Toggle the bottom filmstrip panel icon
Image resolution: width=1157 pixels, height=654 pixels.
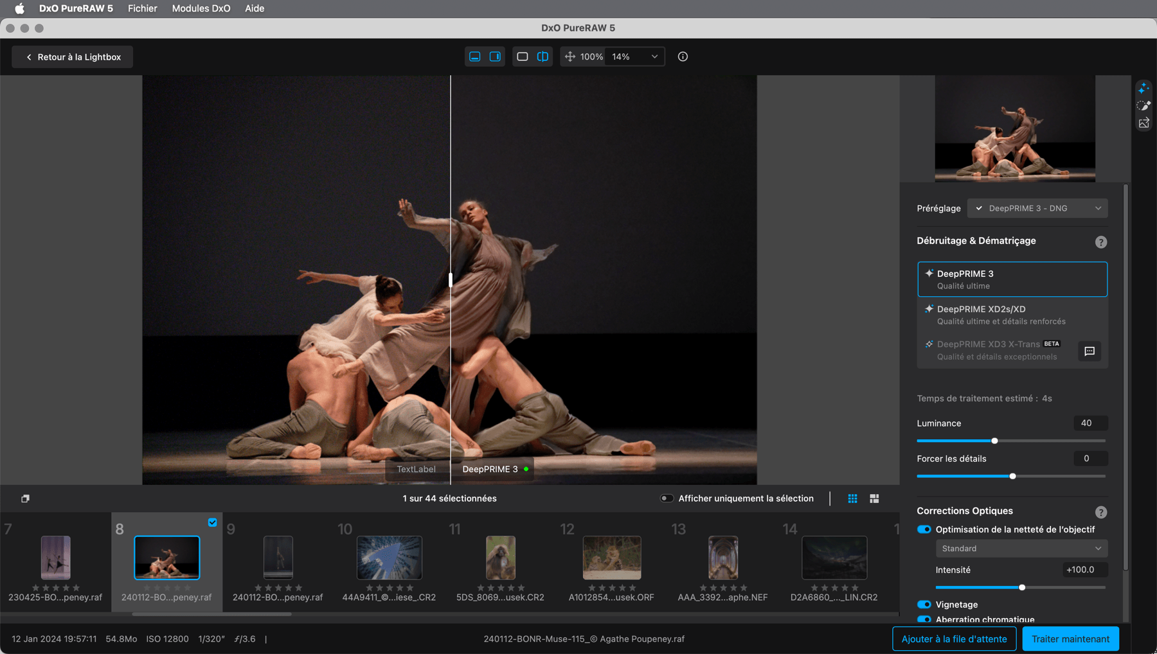point(474,57)
